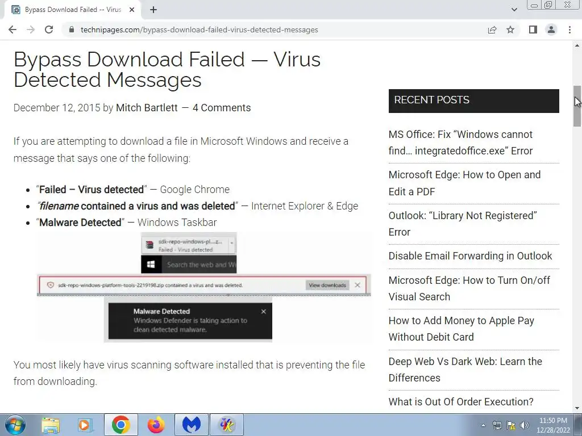Open the side panel icon
The width and height of the screenshot is (582, 436).
coord(533,30)
